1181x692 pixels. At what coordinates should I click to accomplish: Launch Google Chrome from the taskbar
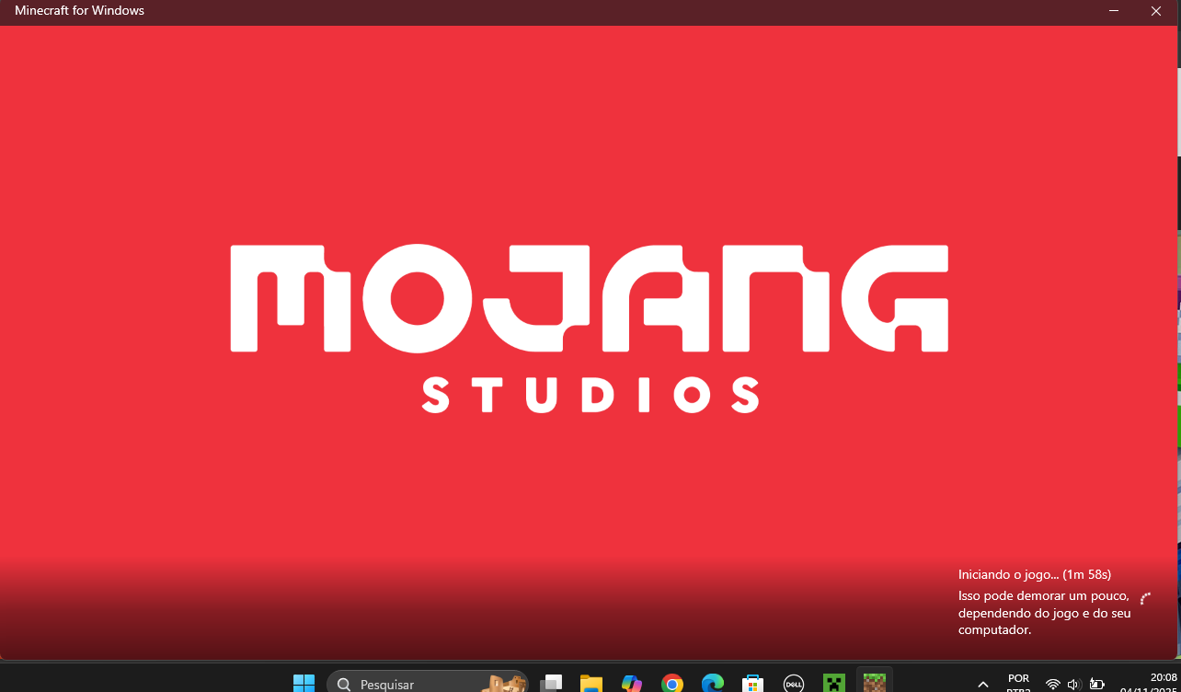pos(672,684)
